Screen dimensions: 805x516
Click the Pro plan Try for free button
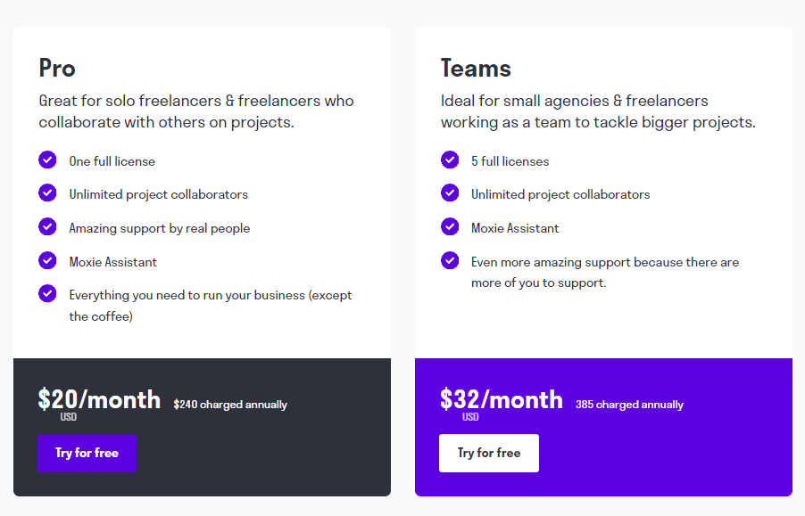87,453
